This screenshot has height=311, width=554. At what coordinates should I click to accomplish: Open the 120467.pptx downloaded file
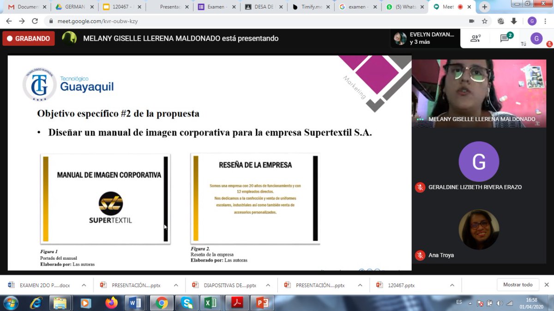coord(396,285)
